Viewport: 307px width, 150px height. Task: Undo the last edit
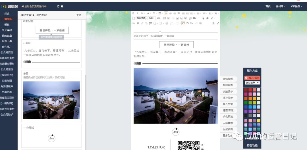coord(192,23)
